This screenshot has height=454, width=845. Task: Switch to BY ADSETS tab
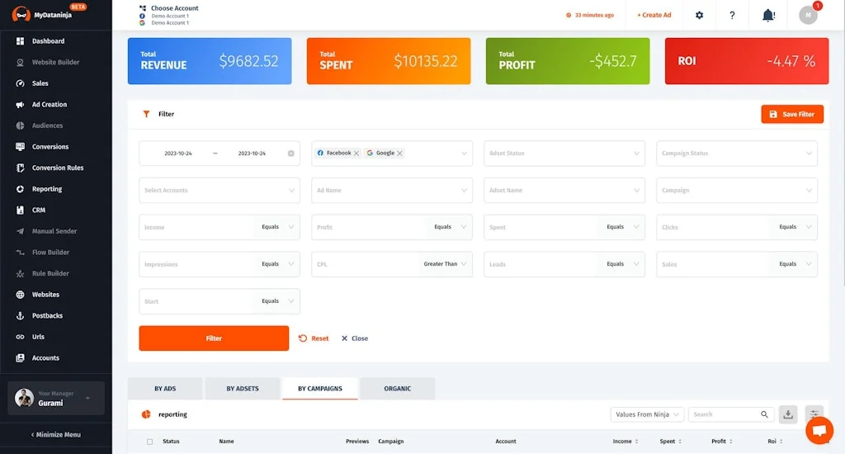point(243,388)
